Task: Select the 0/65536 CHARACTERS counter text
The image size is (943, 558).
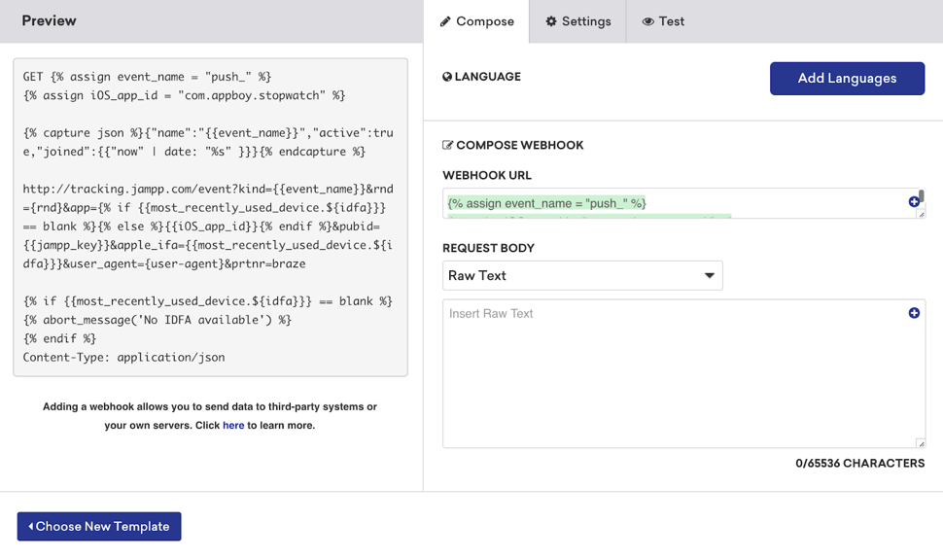Action: coord(860,463)
